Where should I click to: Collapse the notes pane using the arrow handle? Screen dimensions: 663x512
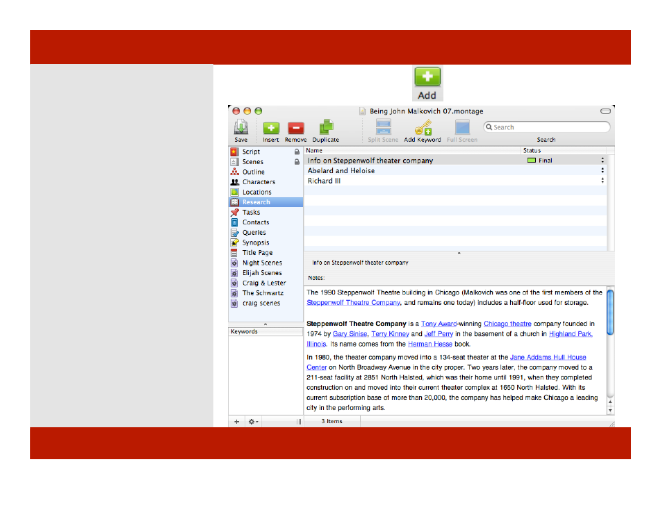click(x=459, y=253)
